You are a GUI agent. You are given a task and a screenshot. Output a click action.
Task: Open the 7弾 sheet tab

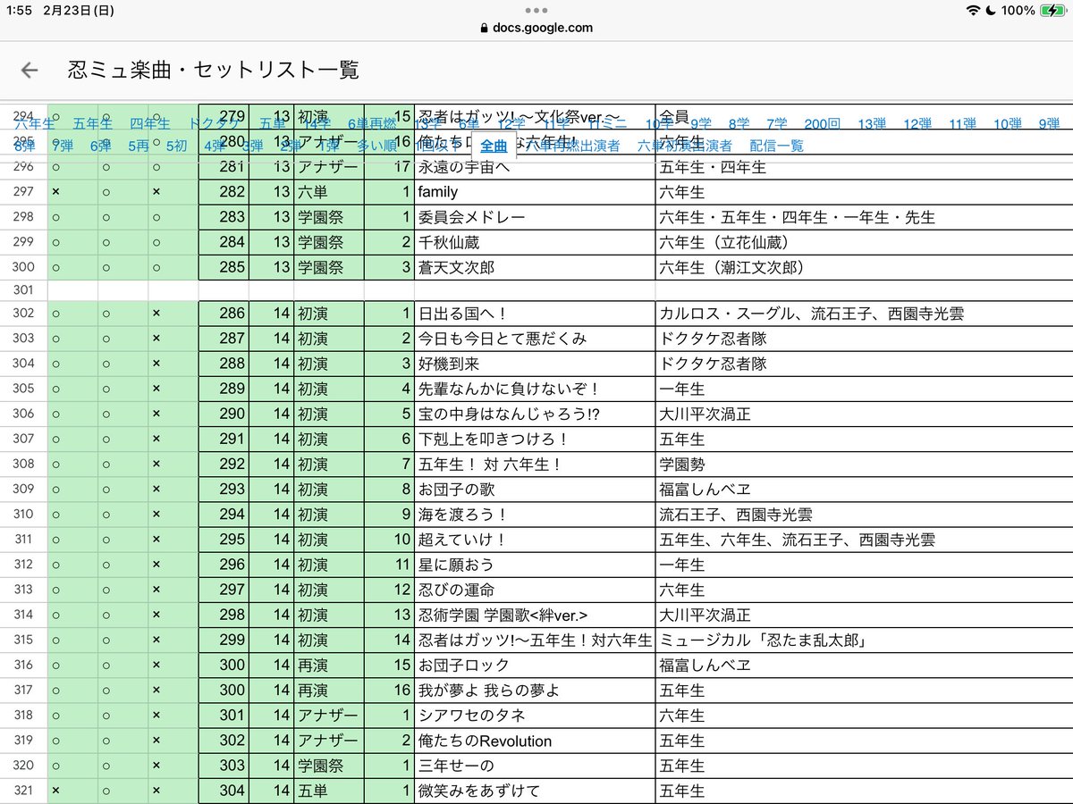[x=63, y=146]
